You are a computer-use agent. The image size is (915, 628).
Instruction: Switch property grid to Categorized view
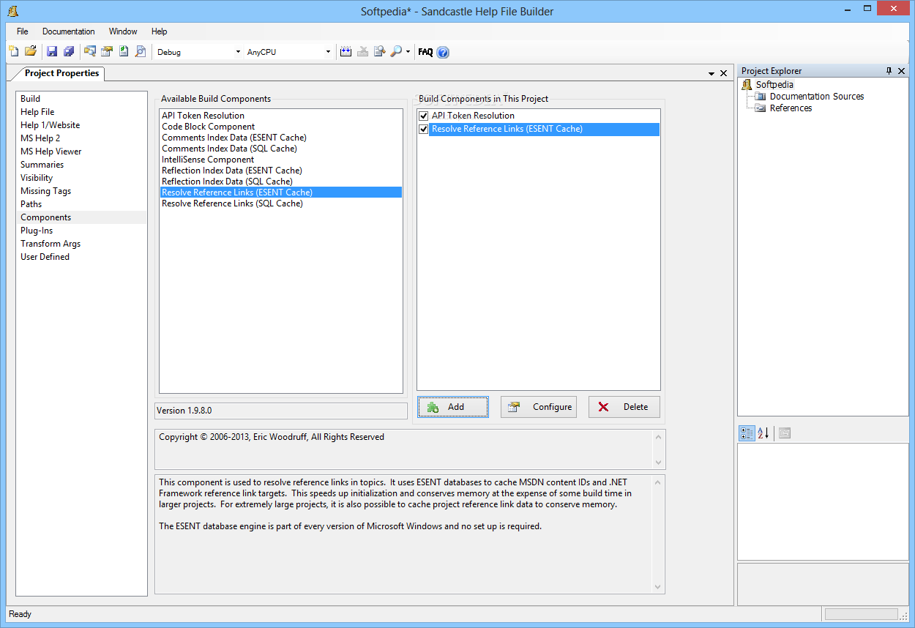click(x=747, y=433)
